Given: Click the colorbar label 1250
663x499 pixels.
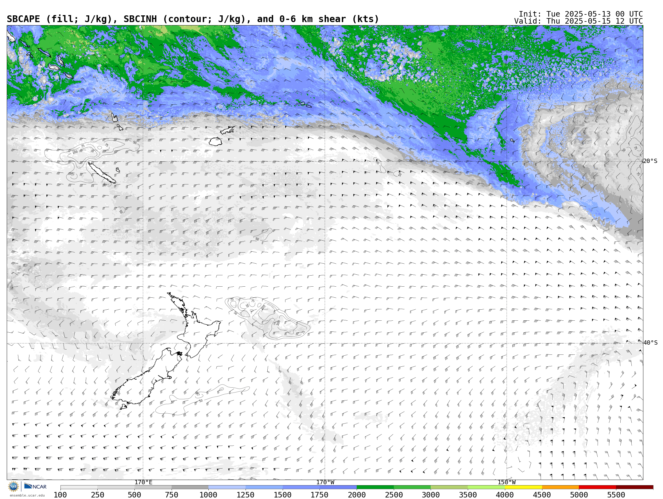Looking at the screenshot, I should tap(246, 495).
